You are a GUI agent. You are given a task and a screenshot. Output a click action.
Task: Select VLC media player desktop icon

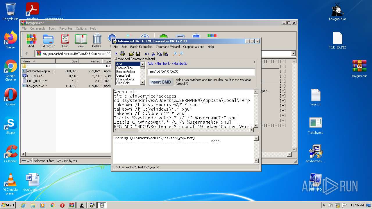[10, 184]
